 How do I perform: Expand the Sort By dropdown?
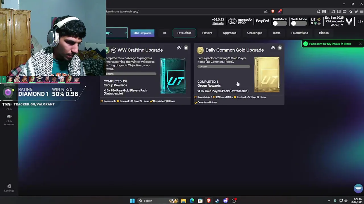coord(117,33)
